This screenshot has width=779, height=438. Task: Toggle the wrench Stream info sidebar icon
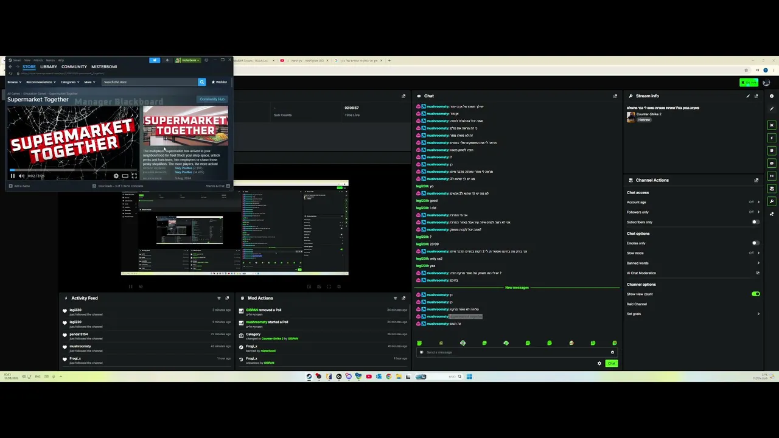click(x=772, y=201)
